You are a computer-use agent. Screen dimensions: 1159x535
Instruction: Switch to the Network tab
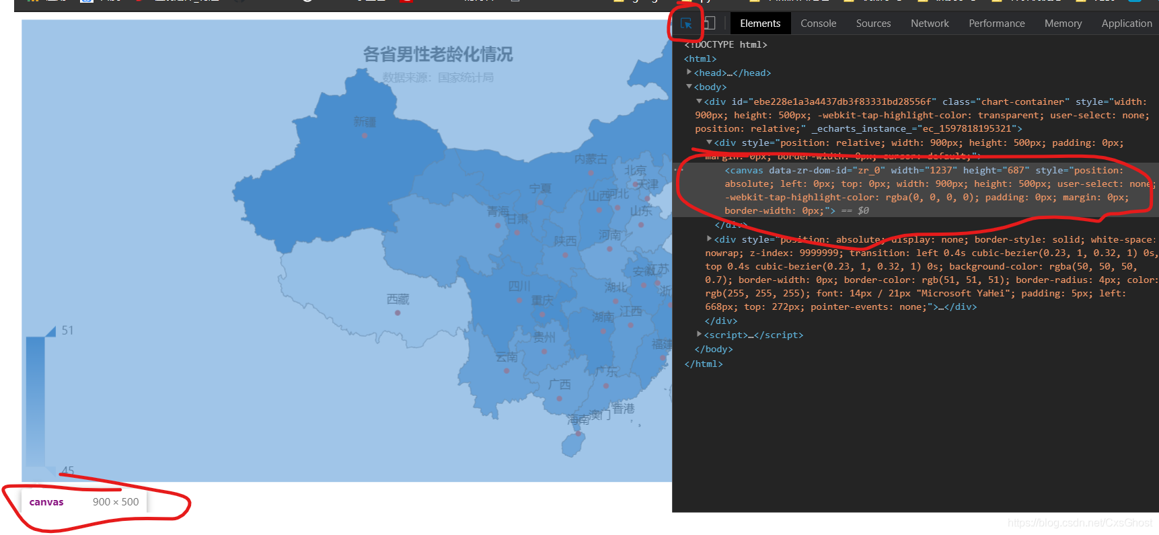pyautogui.click(x=930, y=24)
